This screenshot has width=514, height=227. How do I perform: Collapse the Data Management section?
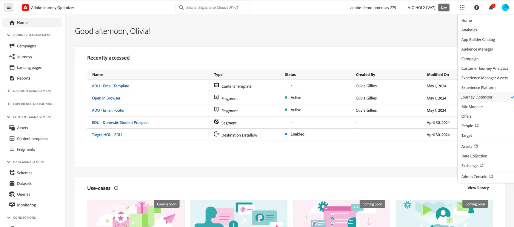tap(9, 162)
